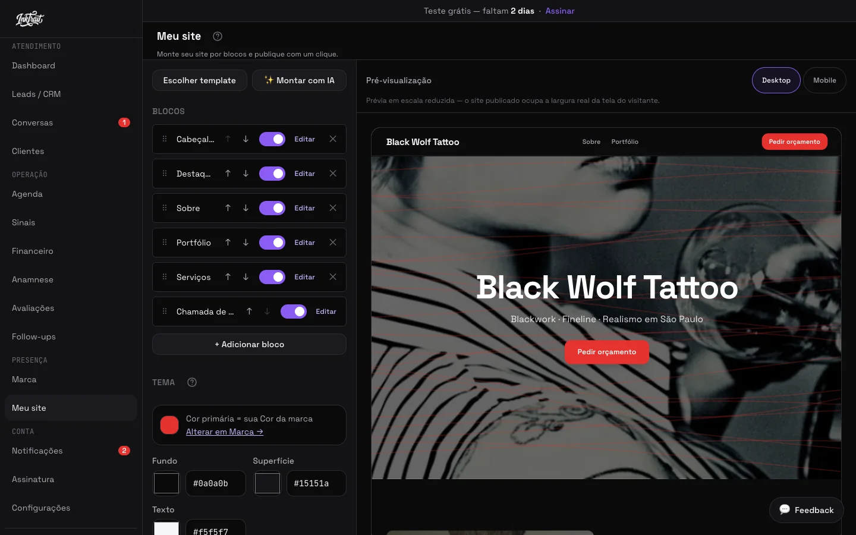Remove the Cabeçalho block

[333, 139]
